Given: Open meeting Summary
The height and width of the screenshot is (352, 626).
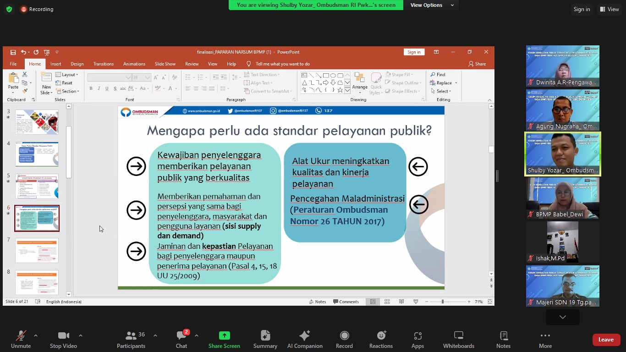Looking at the screenshot, I should coord(265,340).
